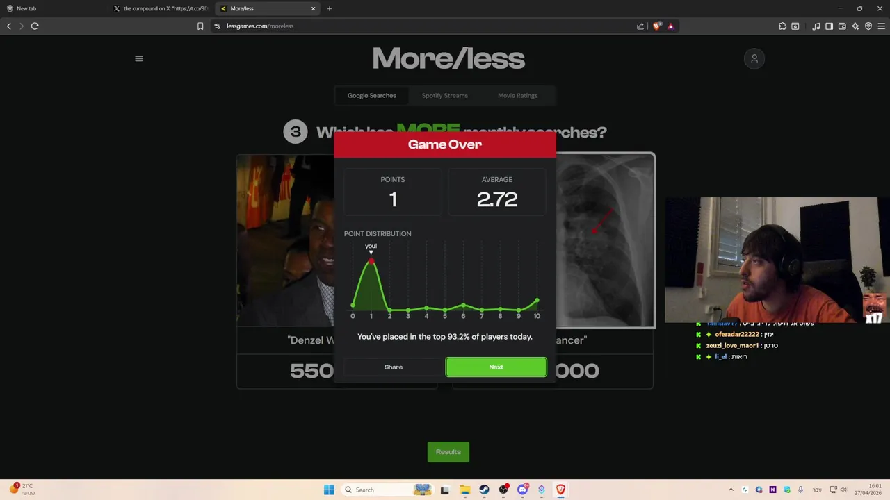
Task: Open a new browser tab
Action: [x=330, y=8]
